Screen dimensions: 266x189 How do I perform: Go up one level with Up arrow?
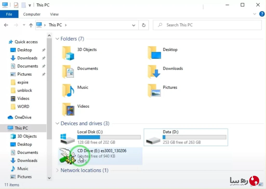tap(31, 25)
